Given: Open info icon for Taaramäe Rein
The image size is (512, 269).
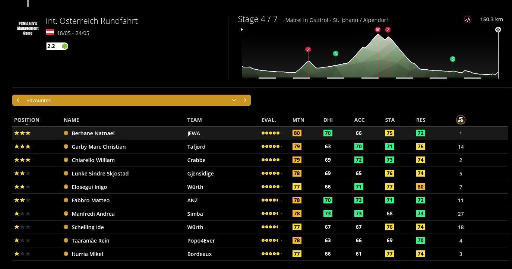Looking at the screenshot, I should click(66, 240).
